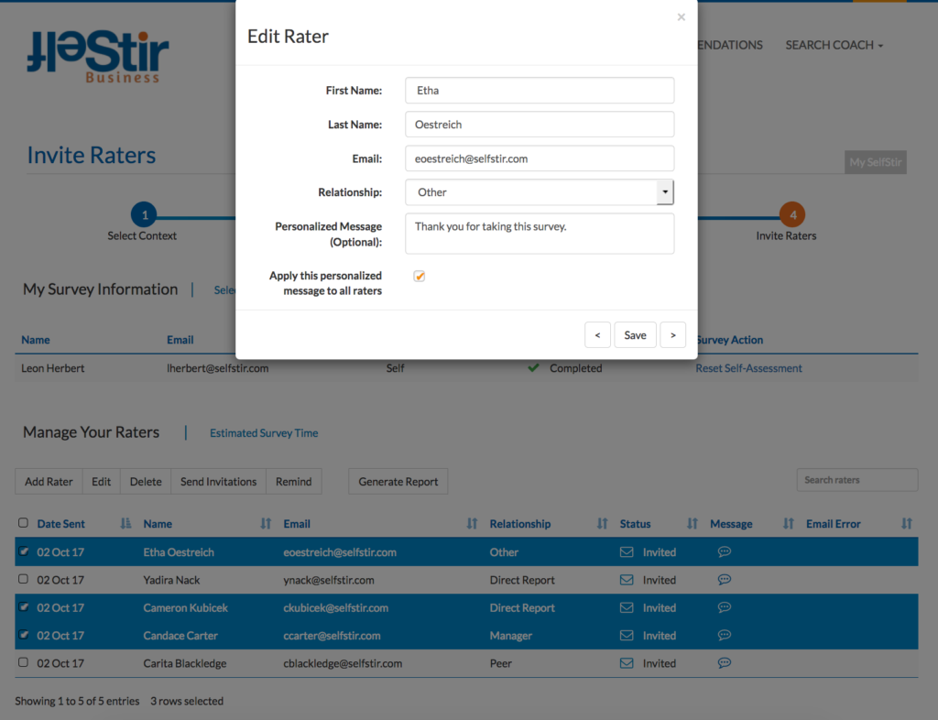Click the message bubble icon for Etha Oestreich
The image size is (938, 720).
click(x=724, y=552)
